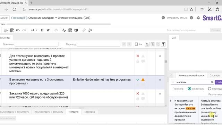Go to previous search result arrow
The image size is (222, 125).
pos(124,44)
